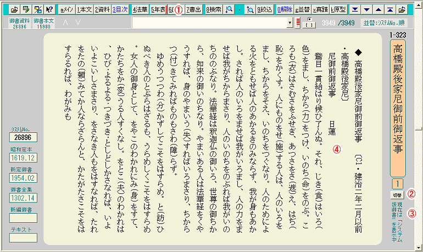Switch to the 1本文 view
This screenshot has height=252, width=423.
click(x=85, y=9)
